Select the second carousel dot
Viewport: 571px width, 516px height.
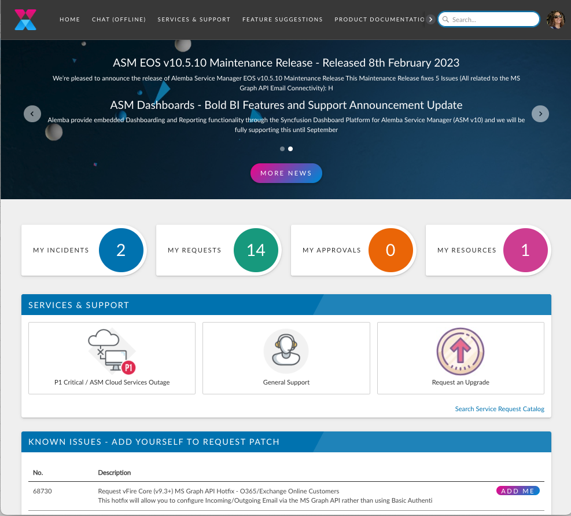pyautogui.click(x=290, y=149)
